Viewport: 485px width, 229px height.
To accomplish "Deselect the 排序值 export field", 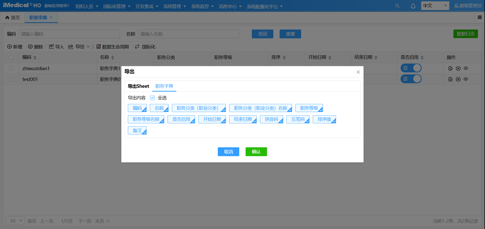I will [x=324, y=119].
